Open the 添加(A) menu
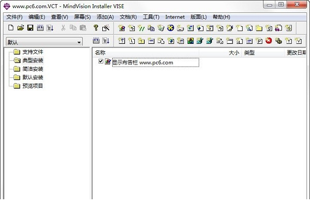Screen dimensions: 310x207 pyautogui.click(x=105, y=17)
